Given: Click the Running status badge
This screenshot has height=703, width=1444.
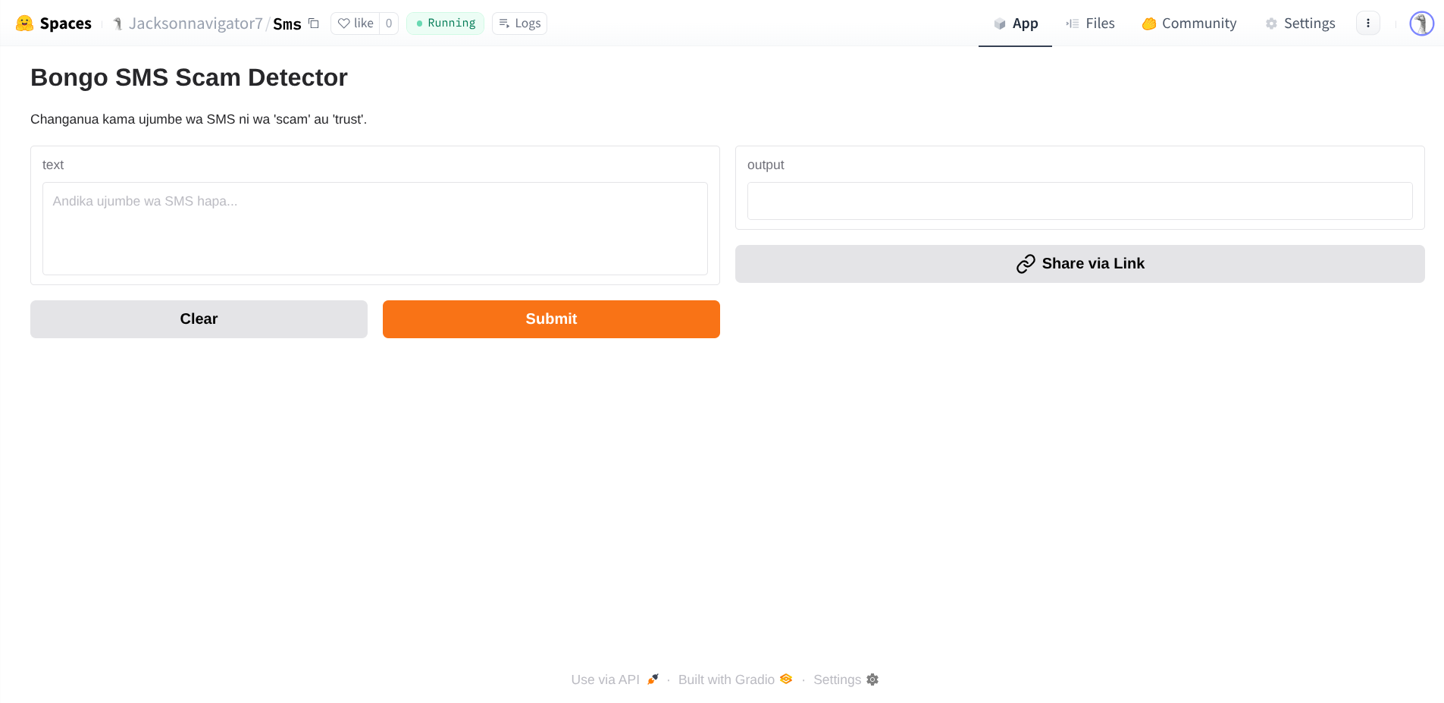Looking at the screenshot, I should pyautogui.click(x=446, y=24).
